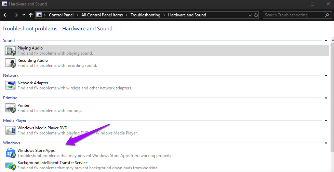Click 'Find and fix problems with printing.' text
Image resolution: width=334 pixels, height=172 pixels.
click(50, 111)
